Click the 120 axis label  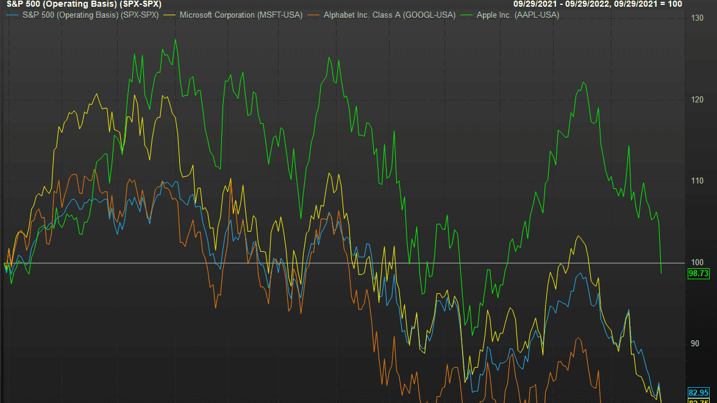[x=697, y=100]
